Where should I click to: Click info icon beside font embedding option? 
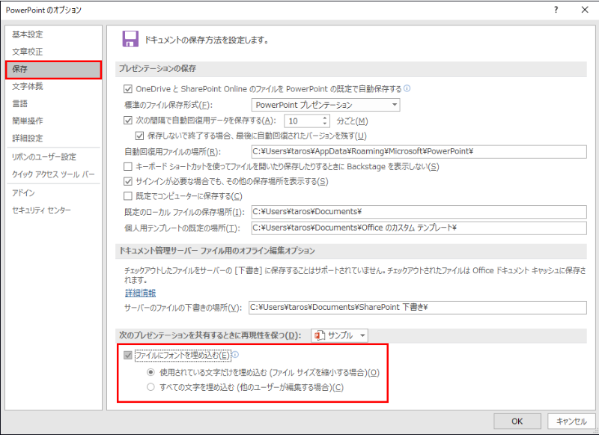coord(235,355)
